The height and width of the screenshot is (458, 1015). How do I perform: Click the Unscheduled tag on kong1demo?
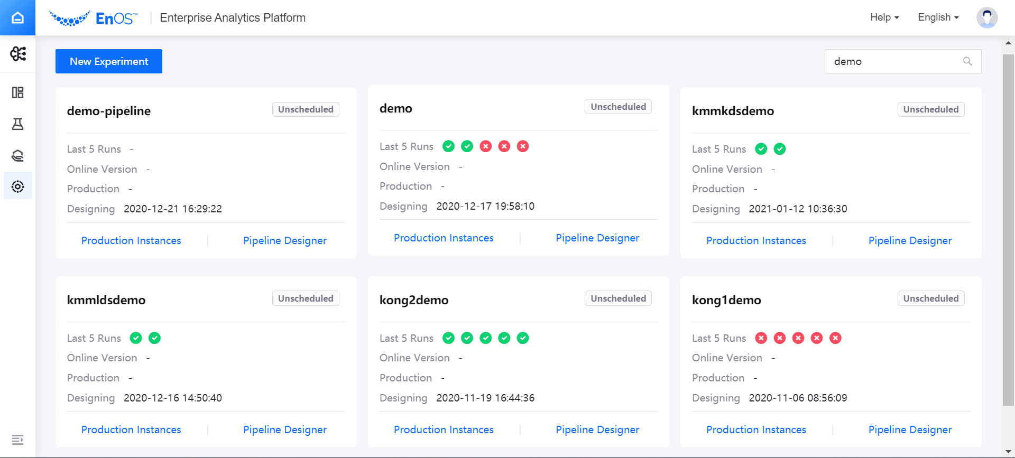tap(931, 298)
